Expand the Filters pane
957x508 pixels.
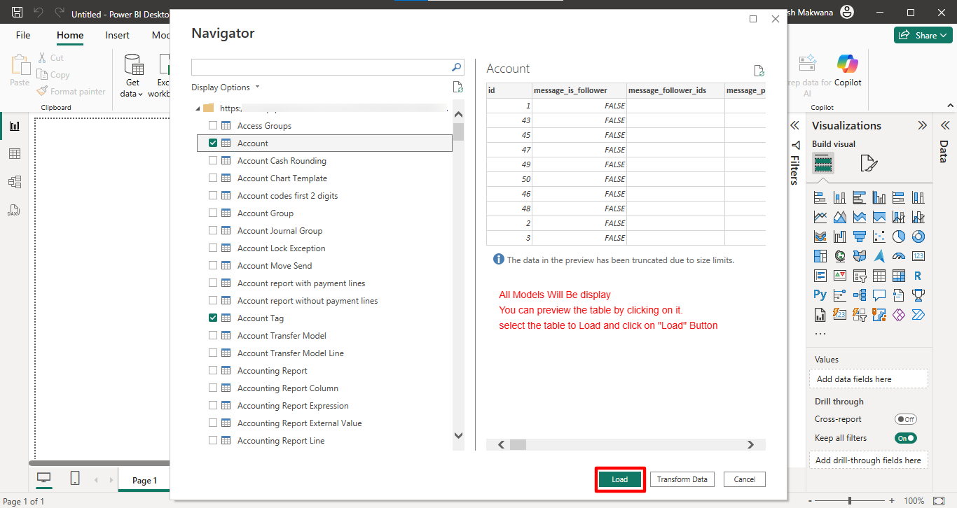tap(794, 125)
